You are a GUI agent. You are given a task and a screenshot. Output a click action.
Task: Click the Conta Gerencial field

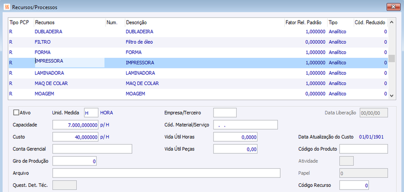92,149
